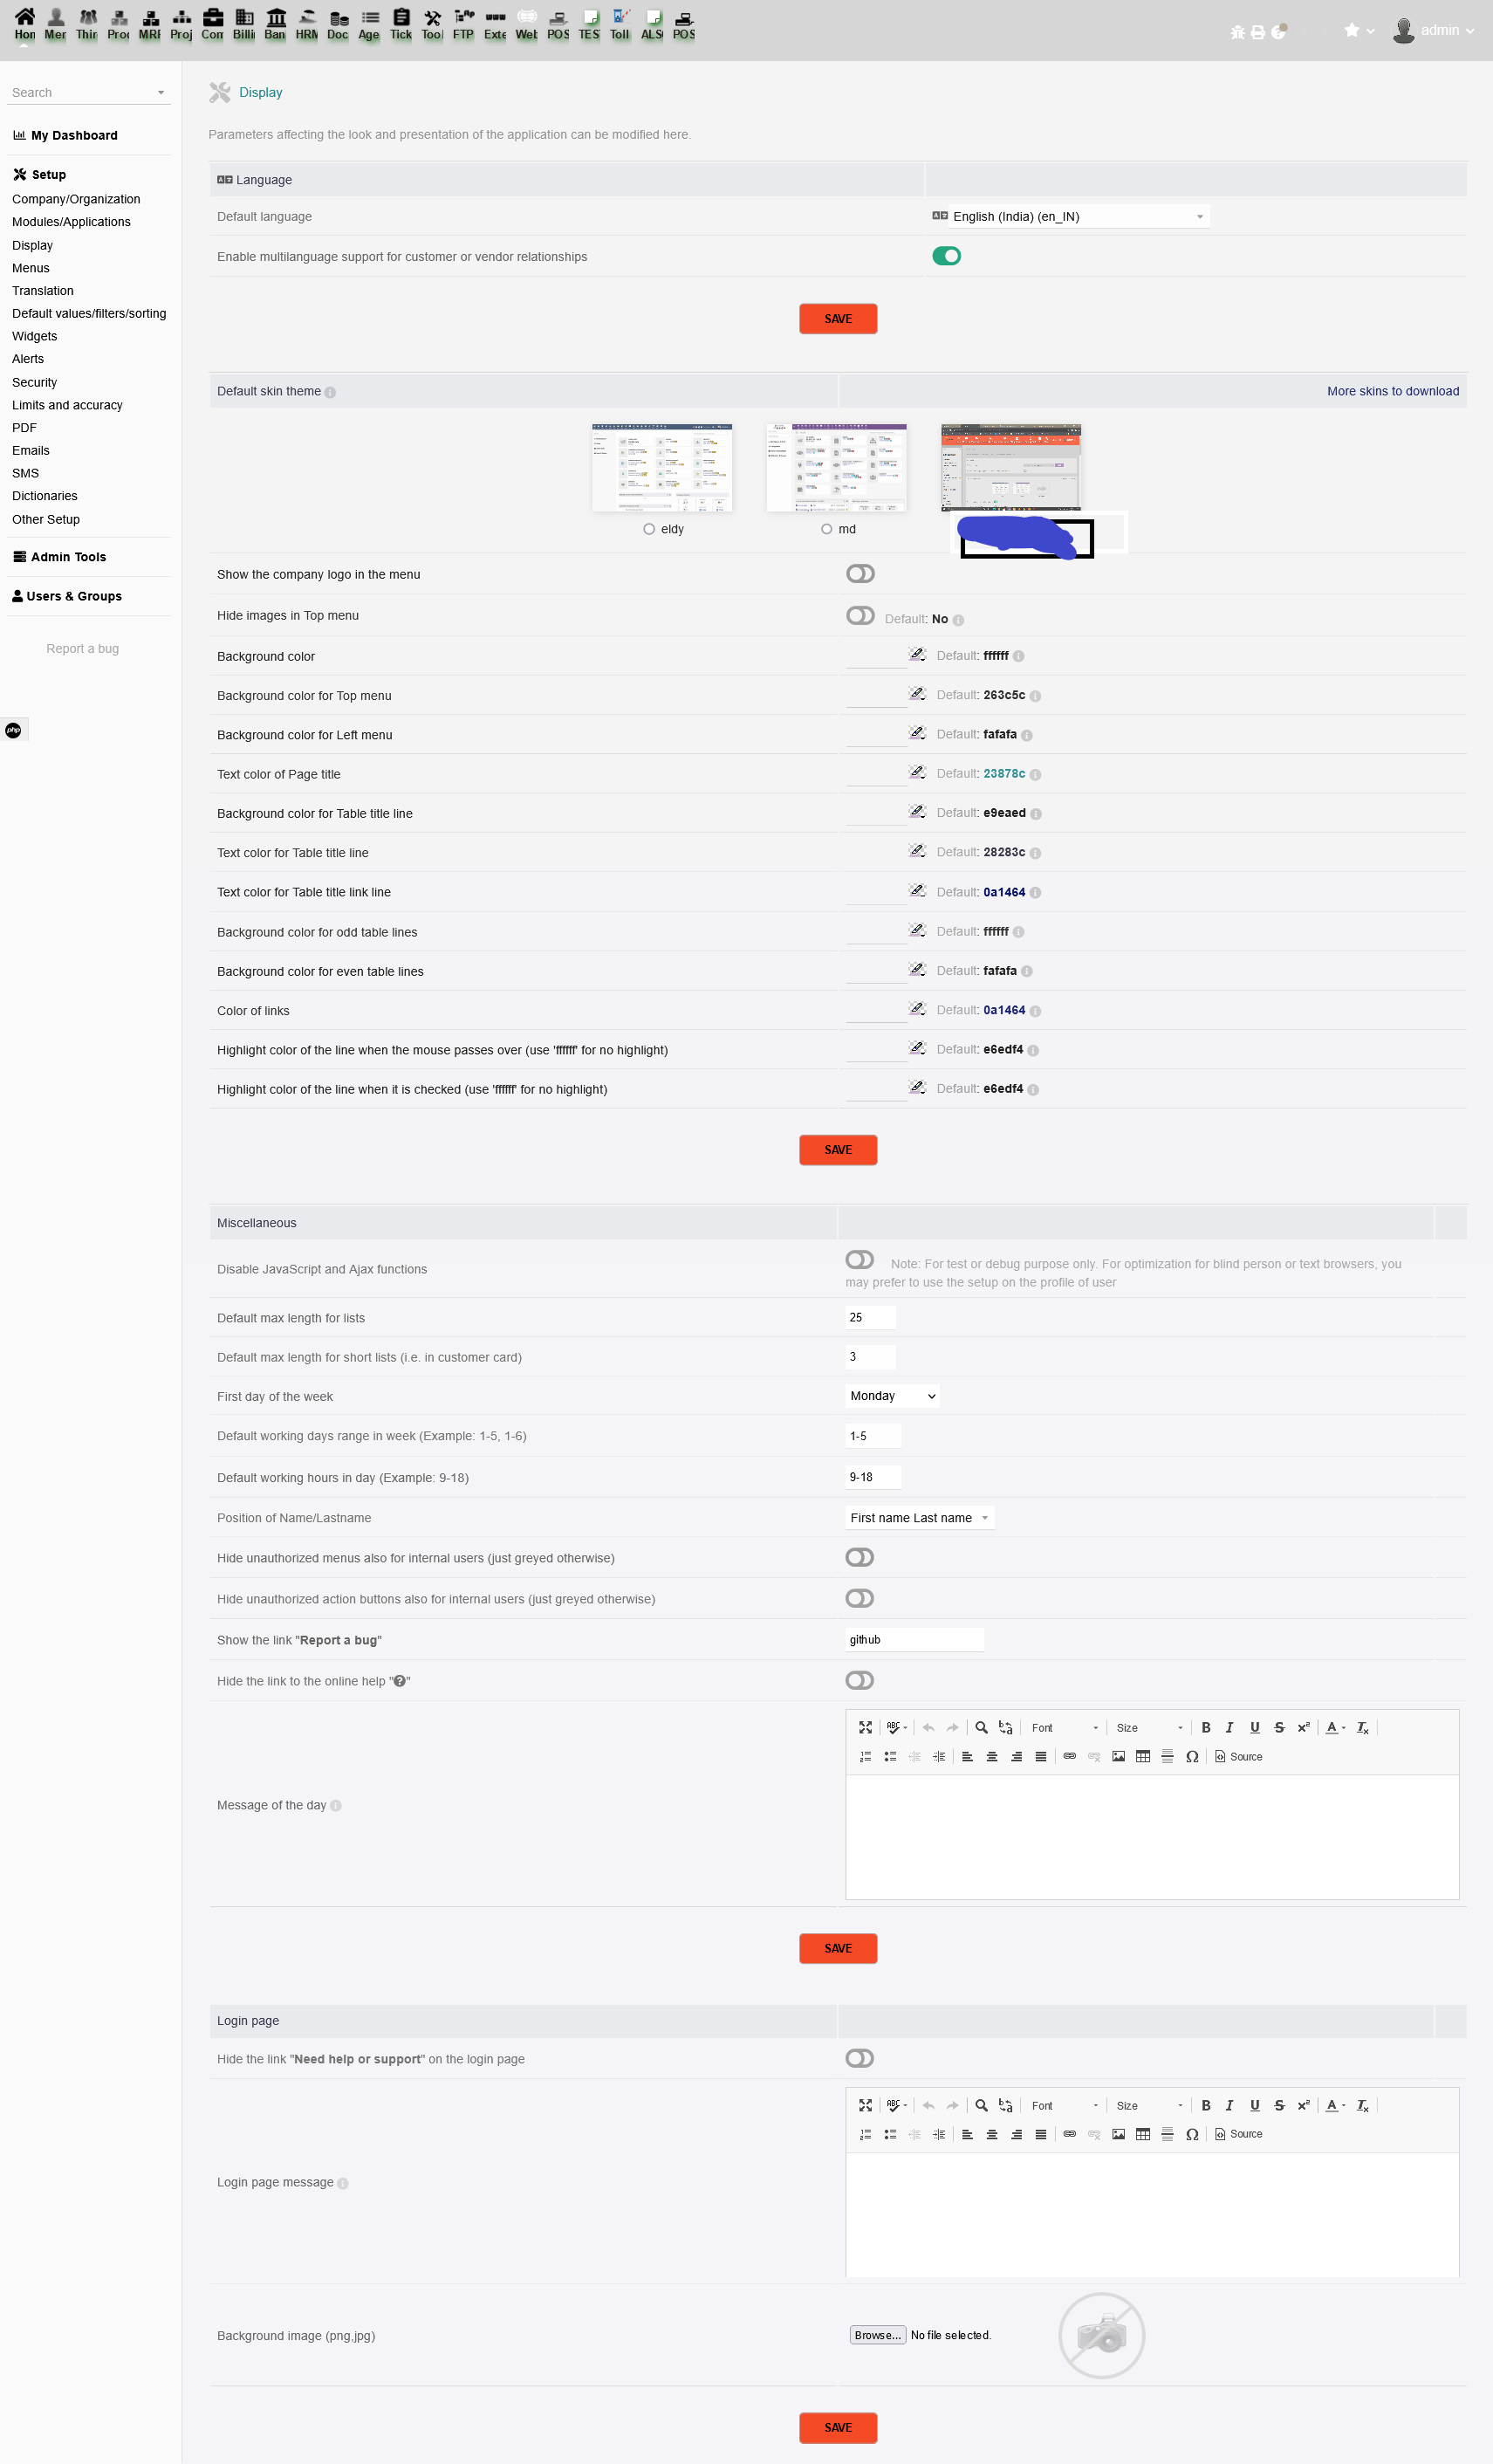This screenshot has height=2464, width=1493.
Task: Toggle multilanguage support for customer or vendor
Action: coord(946,256)
